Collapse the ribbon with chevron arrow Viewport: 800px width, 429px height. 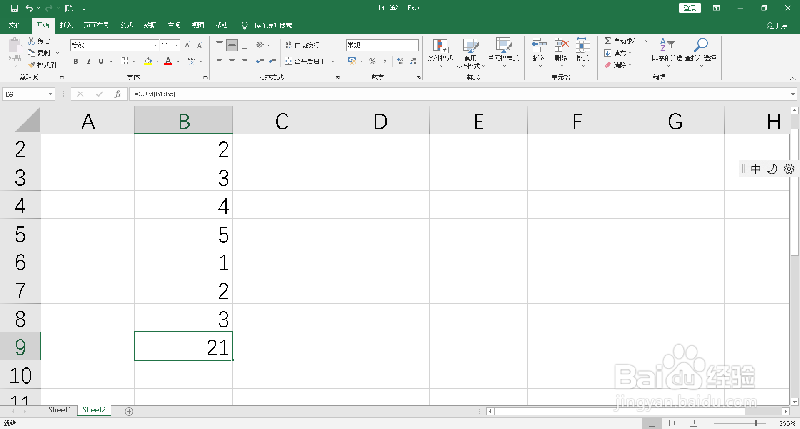[x=793, y=78]
